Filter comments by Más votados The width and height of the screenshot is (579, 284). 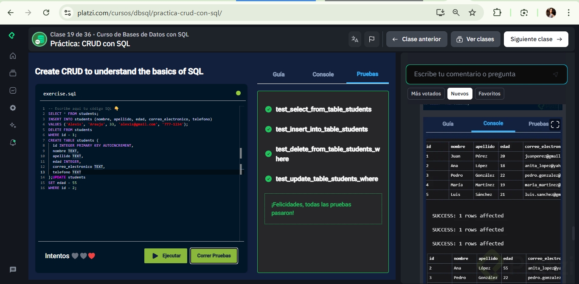coord(426,94)
